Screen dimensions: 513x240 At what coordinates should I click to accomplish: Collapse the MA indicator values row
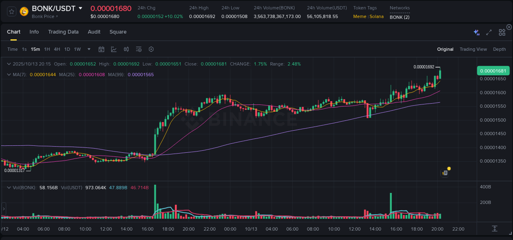tap(9, 74)
